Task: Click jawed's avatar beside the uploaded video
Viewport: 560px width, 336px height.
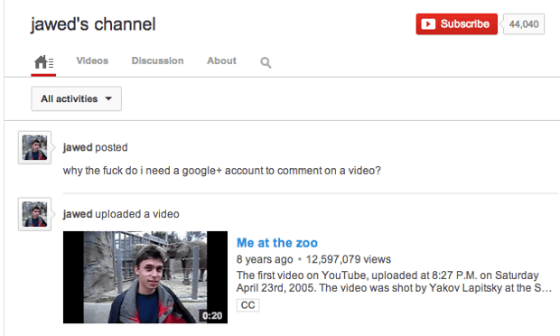Action: click(34, 214)
